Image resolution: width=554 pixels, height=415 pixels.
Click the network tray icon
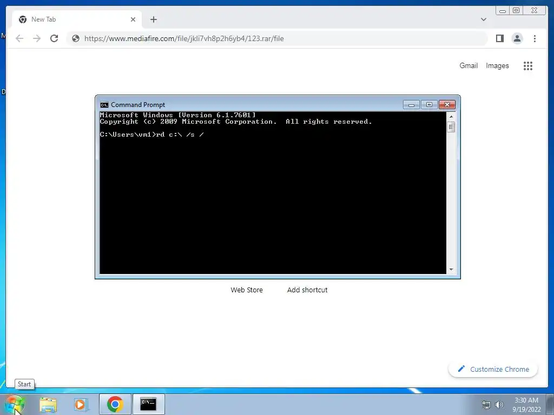486,405
